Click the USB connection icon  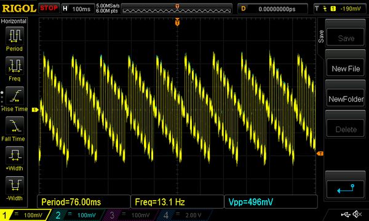[346, 214]
